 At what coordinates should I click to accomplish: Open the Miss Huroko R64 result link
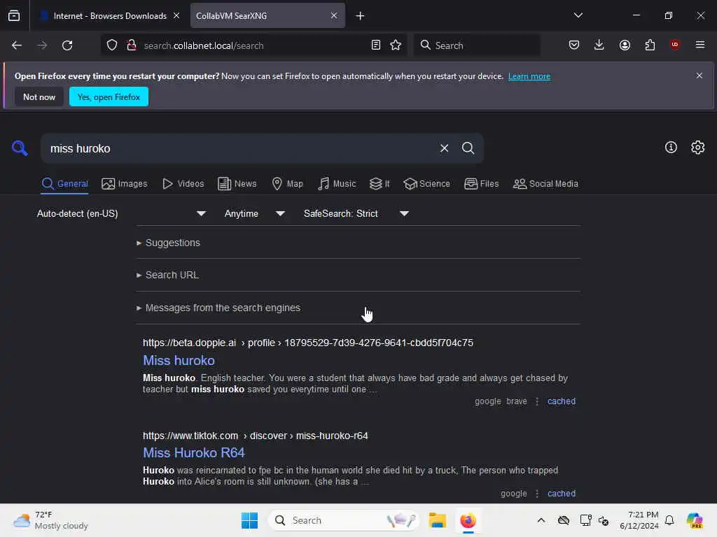[x=194, y=452]
